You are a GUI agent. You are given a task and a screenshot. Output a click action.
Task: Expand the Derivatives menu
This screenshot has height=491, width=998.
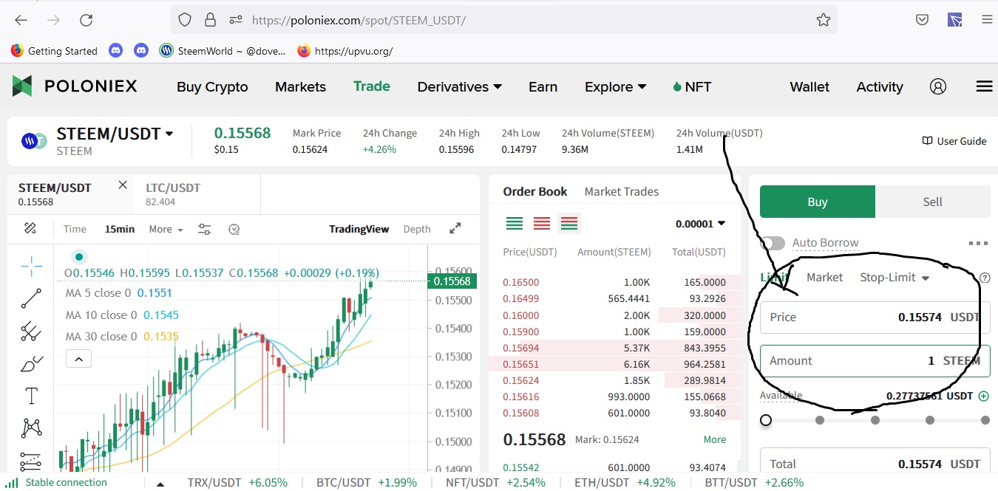tap(460, 86)
